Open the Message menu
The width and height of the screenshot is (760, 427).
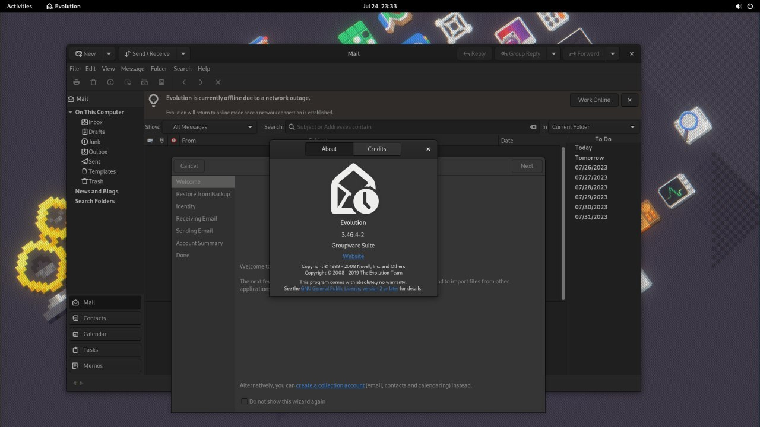point(132,69)
